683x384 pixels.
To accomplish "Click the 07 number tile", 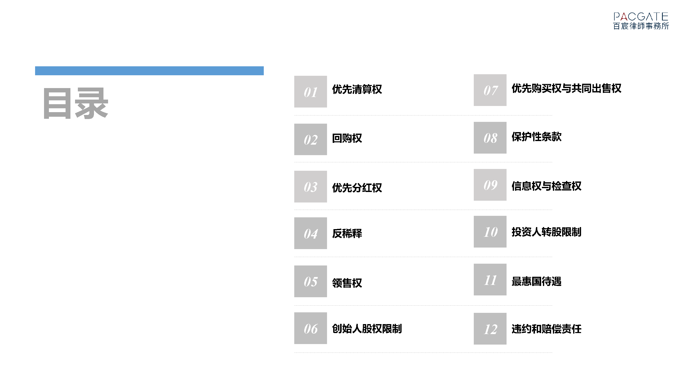I will pyautogui.click(x=490, y=90).
